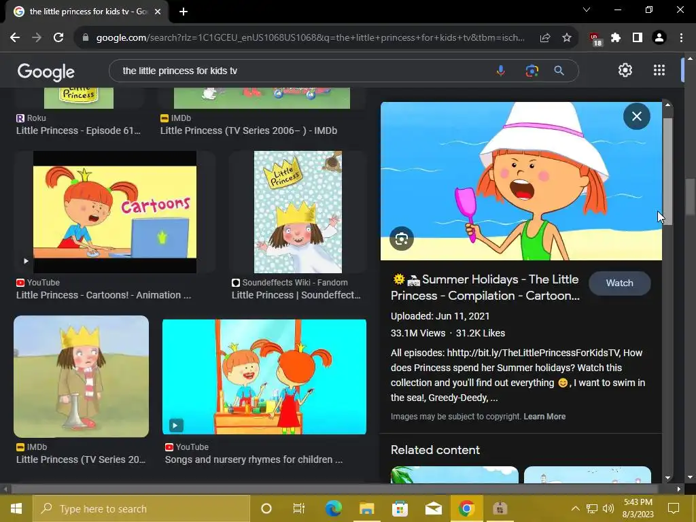The width and height of the screenshot is (696, 522).
Task: Click preview panel scroll up arrow
Action: 667,105
